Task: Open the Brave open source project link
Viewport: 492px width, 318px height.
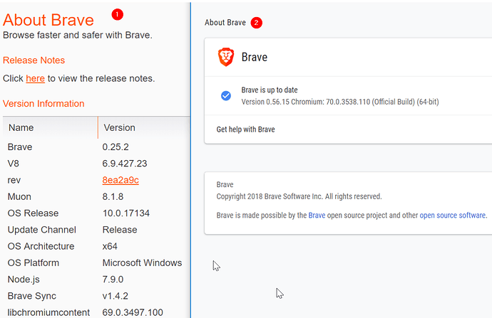Action: click(317, 216)
